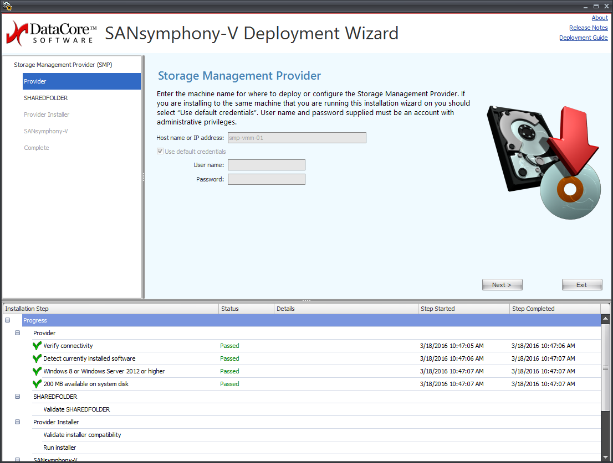Screen dimensions: 613x463
Task: Collapse the Progress tree node
Action: [x=8, y=320]
